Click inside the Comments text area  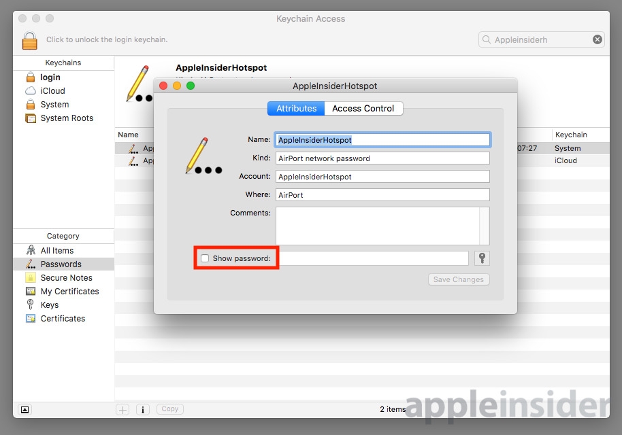(x=377, y=226)
